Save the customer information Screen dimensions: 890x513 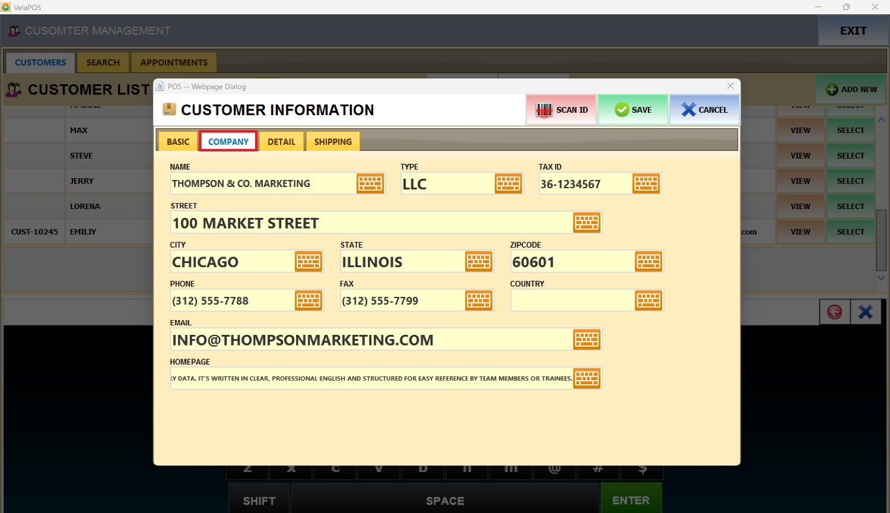[632, 110]
